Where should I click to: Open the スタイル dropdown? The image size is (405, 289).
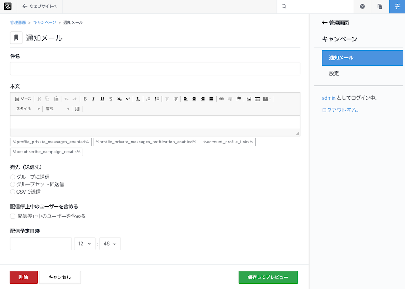pos(28,109)
